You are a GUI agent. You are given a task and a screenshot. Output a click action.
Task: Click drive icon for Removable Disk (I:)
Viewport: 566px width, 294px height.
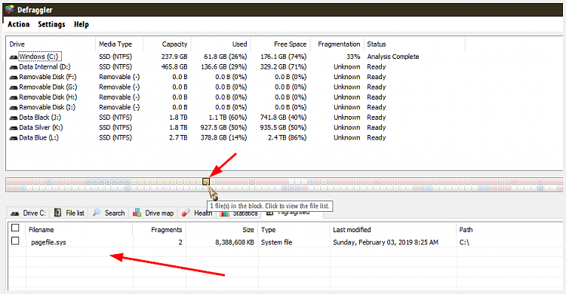(14, 108)
